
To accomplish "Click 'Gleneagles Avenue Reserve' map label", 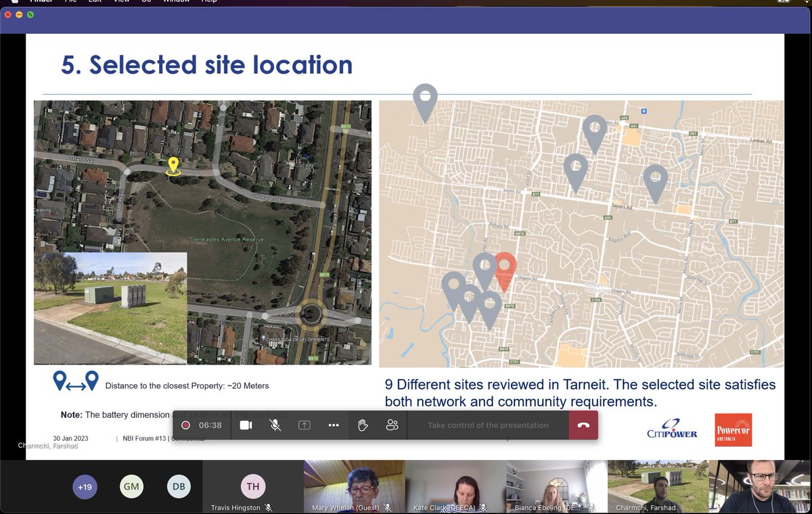I will [227, 239].
